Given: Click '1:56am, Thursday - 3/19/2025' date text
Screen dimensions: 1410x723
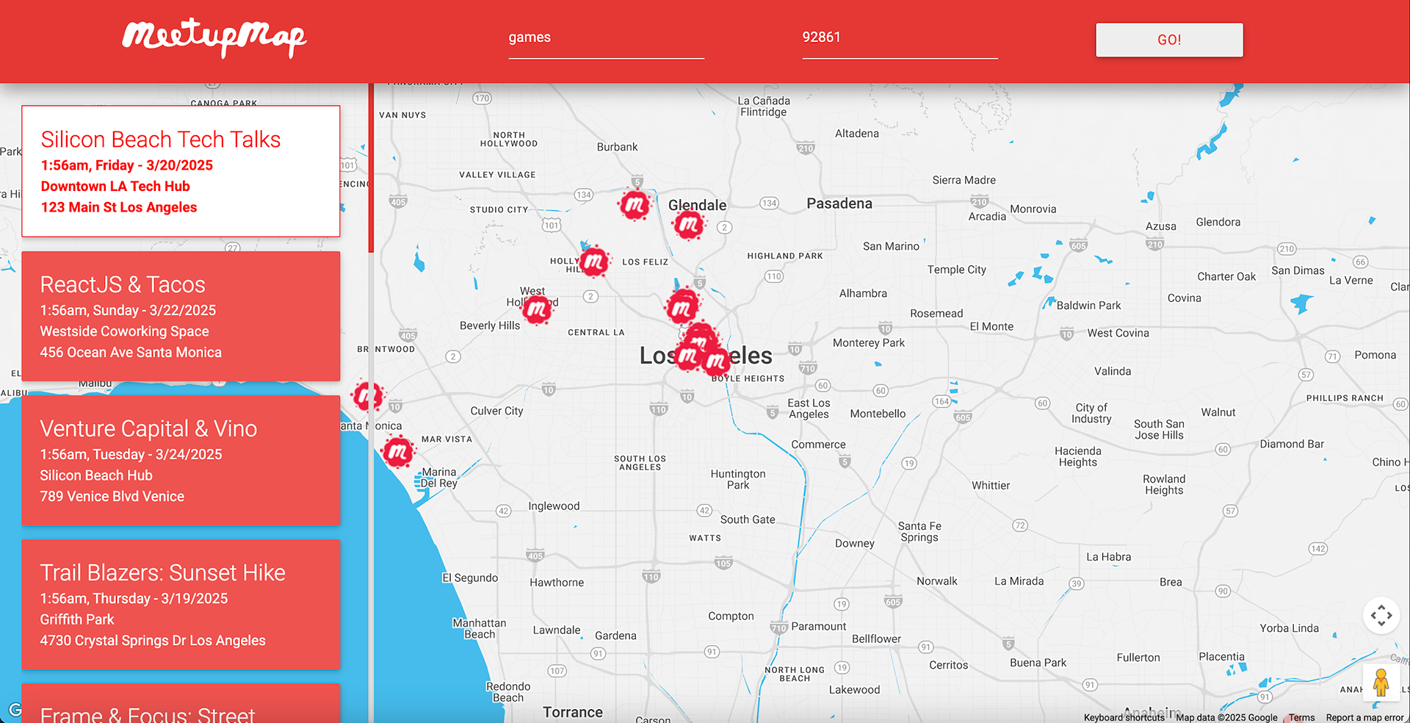Looking at the screenshot, I should pyautogui.click(x=134, y=598).
